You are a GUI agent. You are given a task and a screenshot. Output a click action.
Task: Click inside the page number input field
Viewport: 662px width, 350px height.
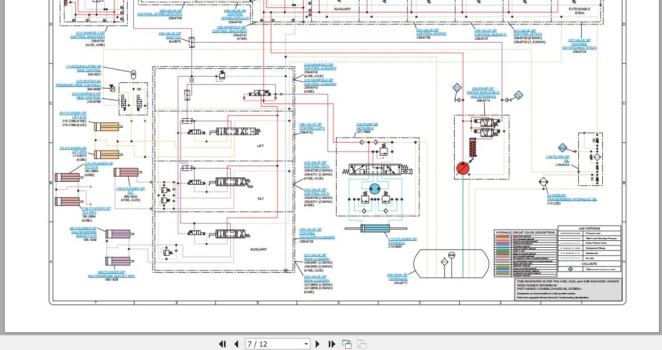click(x=268, y=344)
